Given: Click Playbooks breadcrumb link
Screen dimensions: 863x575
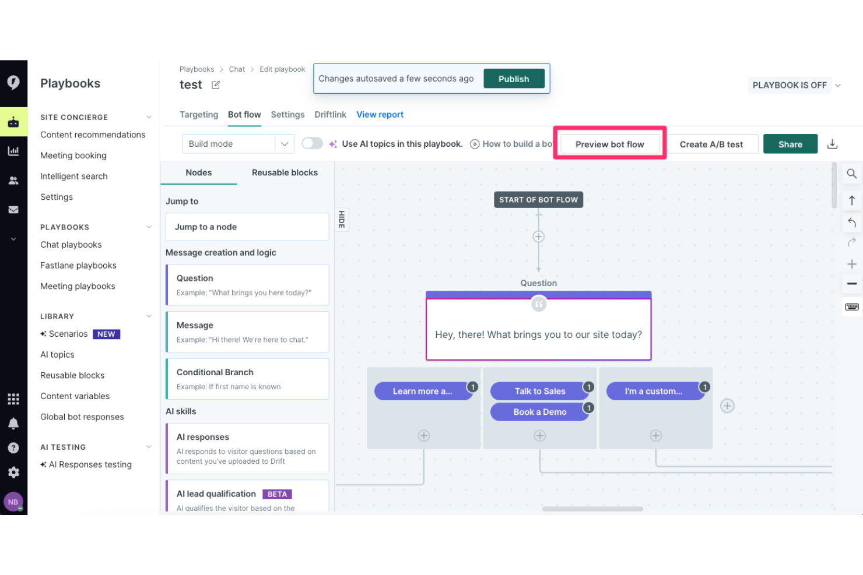Looking at the screenshot, I should tap(197, 69).
